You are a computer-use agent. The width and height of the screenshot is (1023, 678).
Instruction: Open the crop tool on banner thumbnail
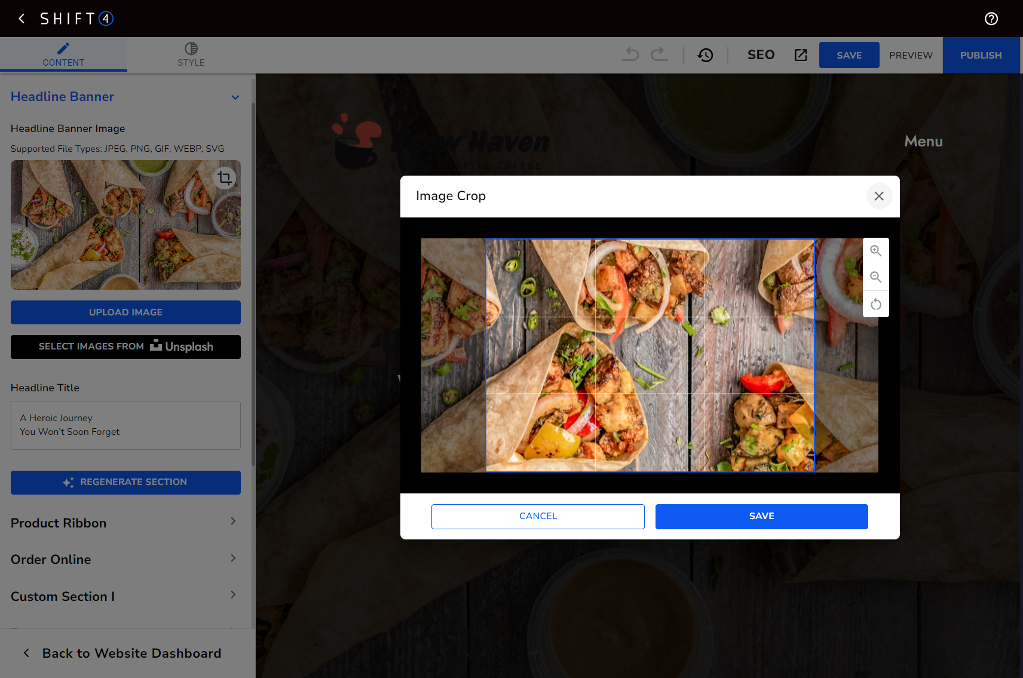coord(225,177)
